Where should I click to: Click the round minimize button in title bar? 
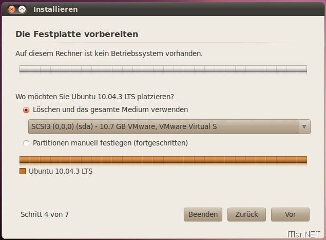point(22,9)
